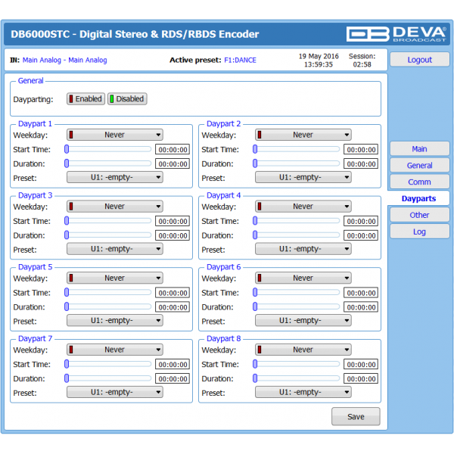The height and width of the screenshot is (454, 454).
Task: Click the Logout button
Action: (419, 60)
